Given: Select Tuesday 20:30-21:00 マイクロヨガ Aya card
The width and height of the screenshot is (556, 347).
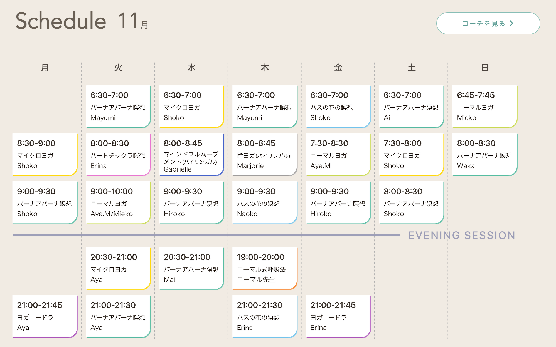Looking at the screenshot, I should pos(118,268).
